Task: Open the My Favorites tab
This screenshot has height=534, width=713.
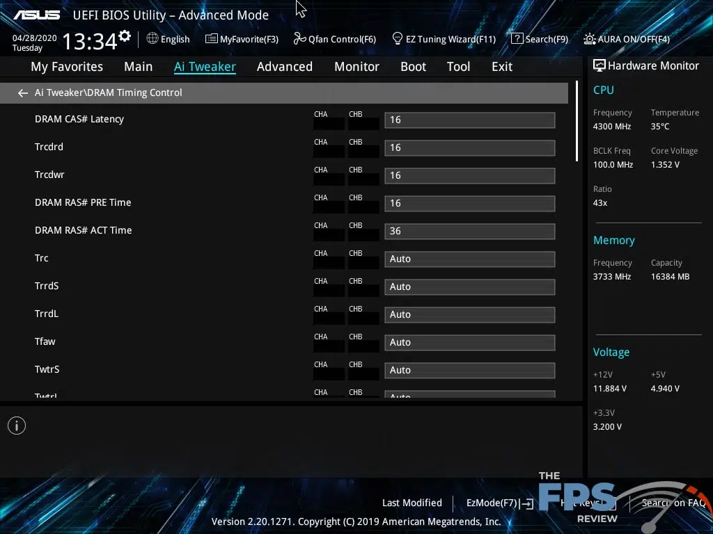Action: (67, 67)
